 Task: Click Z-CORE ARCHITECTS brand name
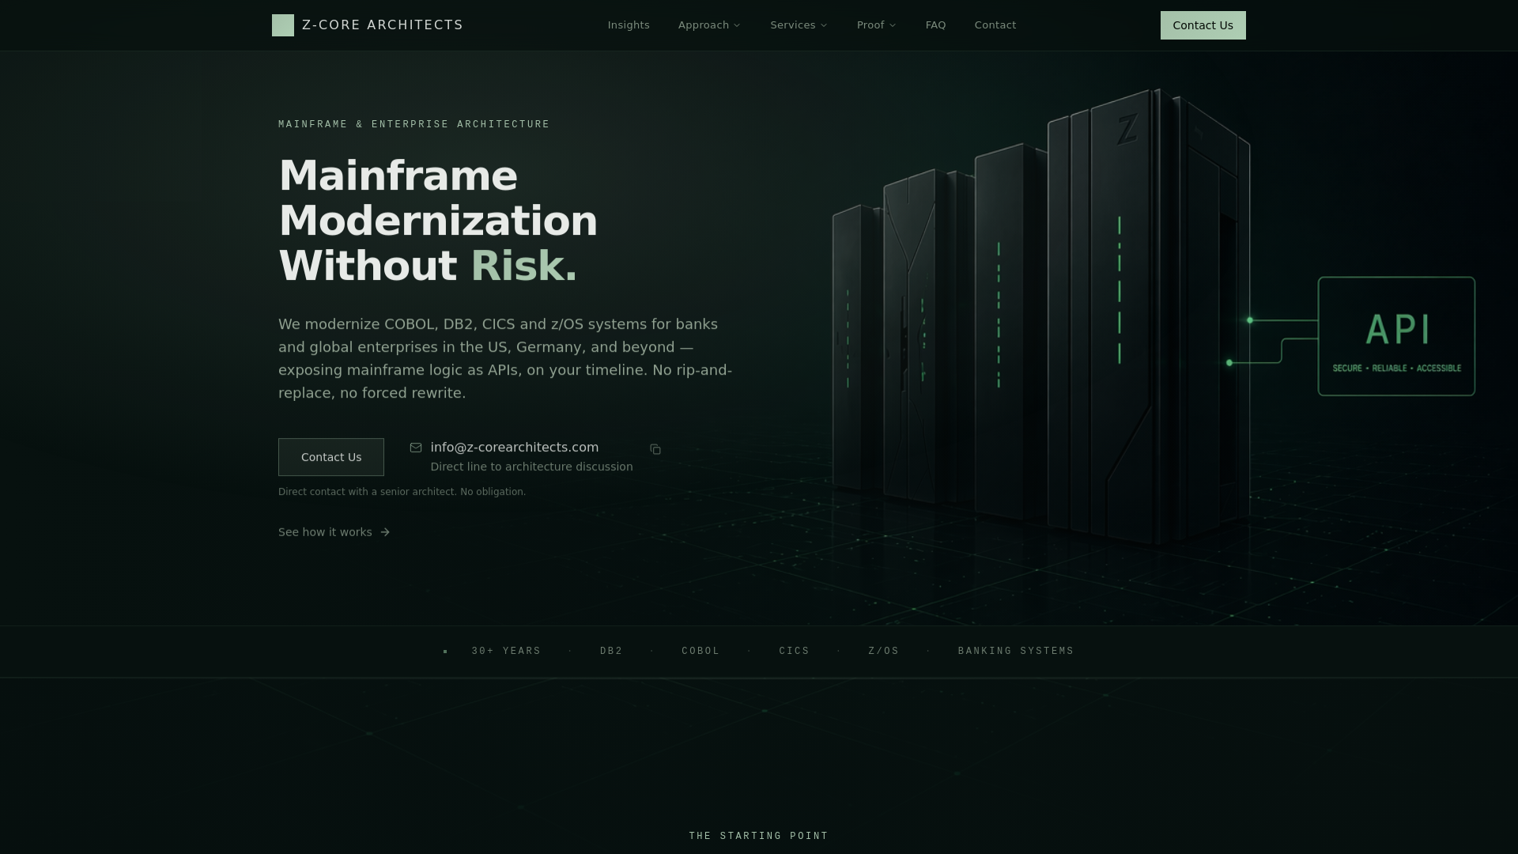pyautogui.click(x=383, y=25)
